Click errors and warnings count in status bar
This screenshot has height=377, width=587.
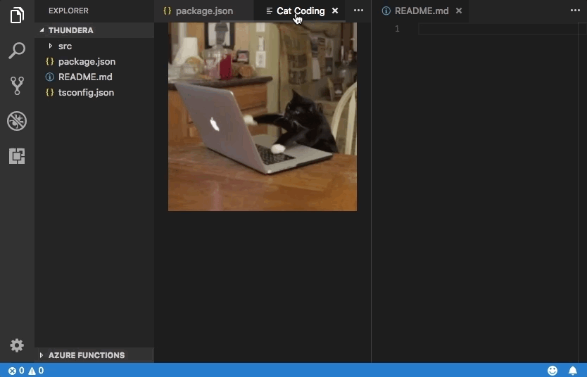click(x=26, y=371)
